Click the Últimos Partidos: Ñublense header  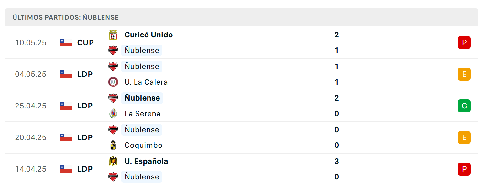(66, 17)
